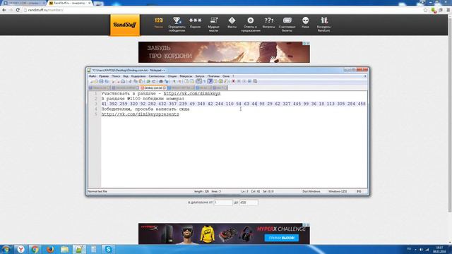Click the number line starting with 41 392
Image resolution: width=452 pixels, height=254 pixels.
pyautogui.click(x=234, y=104)
